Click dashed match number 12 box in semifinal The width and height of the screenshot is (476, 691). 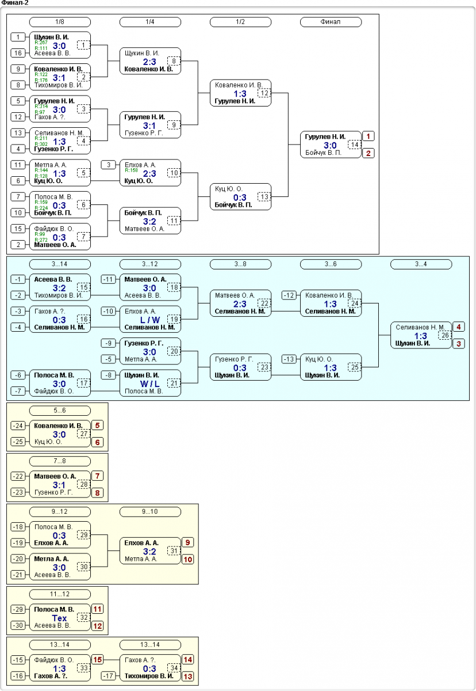(264, 93)
